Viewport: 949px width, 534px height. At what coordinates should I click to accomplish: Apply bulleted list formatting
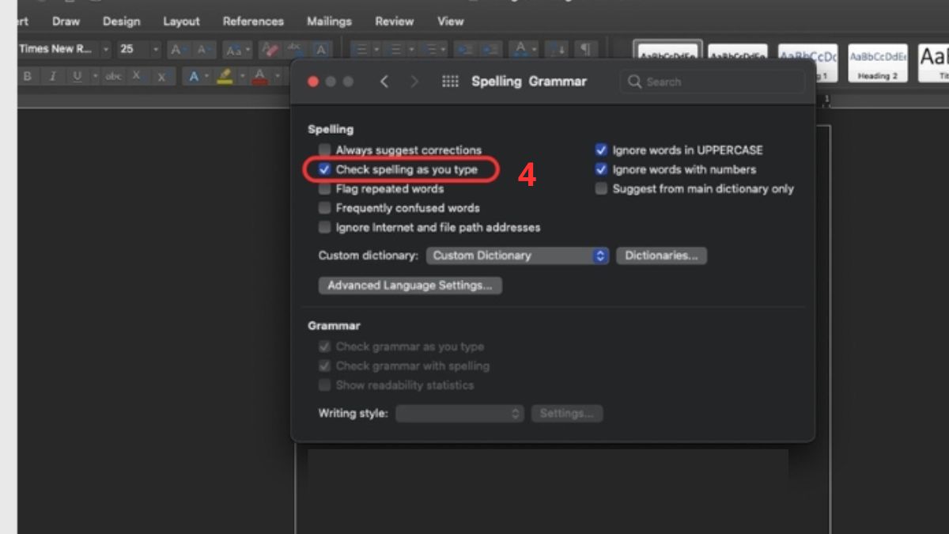[361, 50]
